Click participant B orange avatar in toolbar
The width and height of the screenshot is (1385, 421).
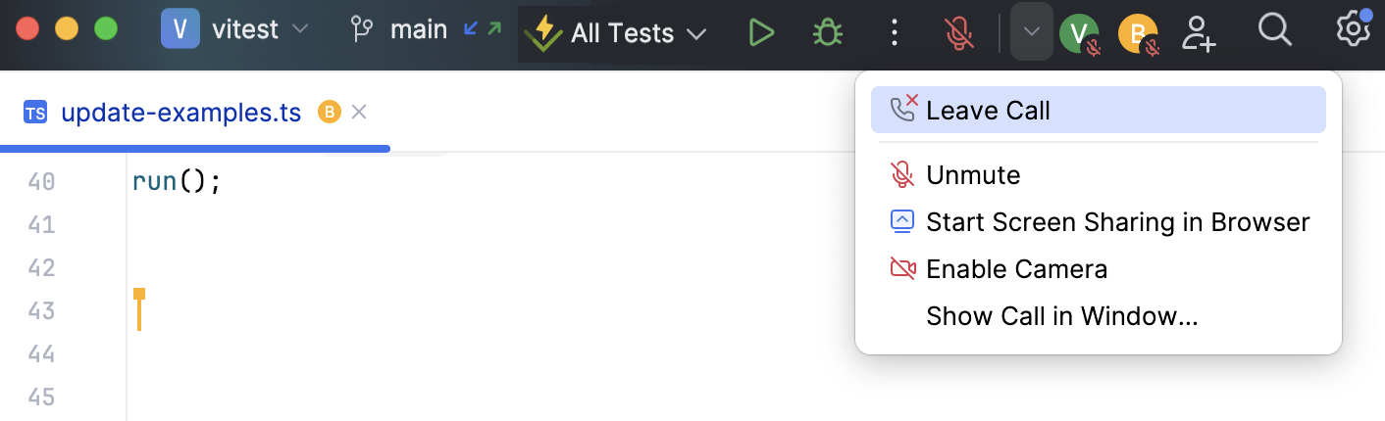[1137, 34]
